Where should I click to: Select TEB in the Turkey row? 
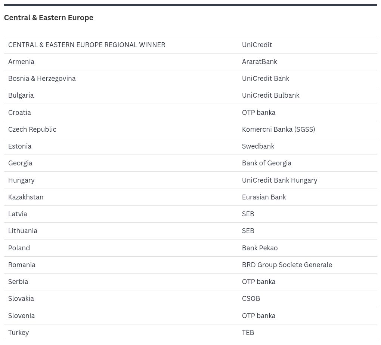click(x=248, y=333)
